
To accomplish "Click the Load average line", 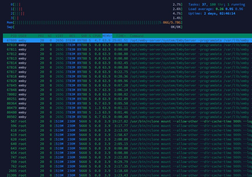I will pos(216,9).
